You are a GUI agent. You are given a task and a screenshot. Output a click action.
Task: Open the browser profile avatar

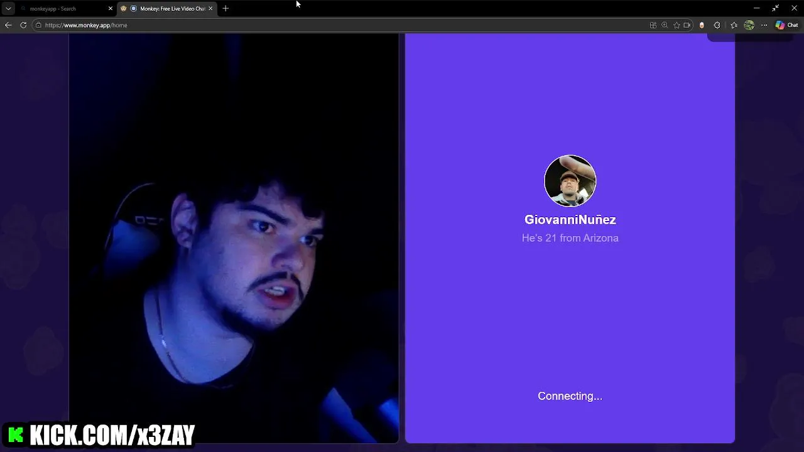point(749,25)
